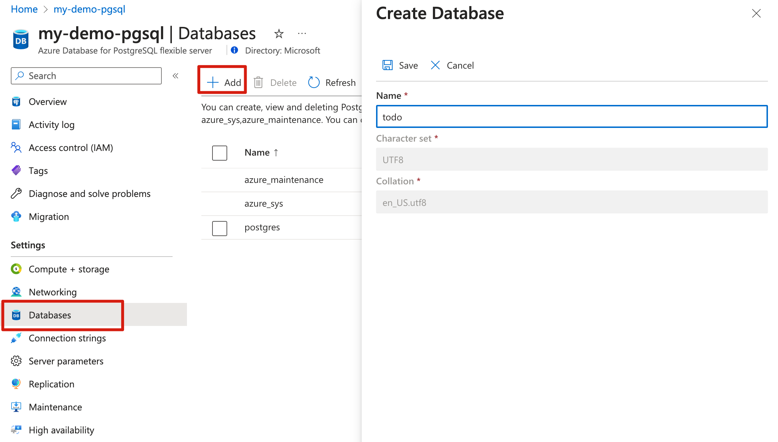Screen dimensions: 778x442
Task: Click the Diagnose and solve problems icon
Action: point(15,193)
